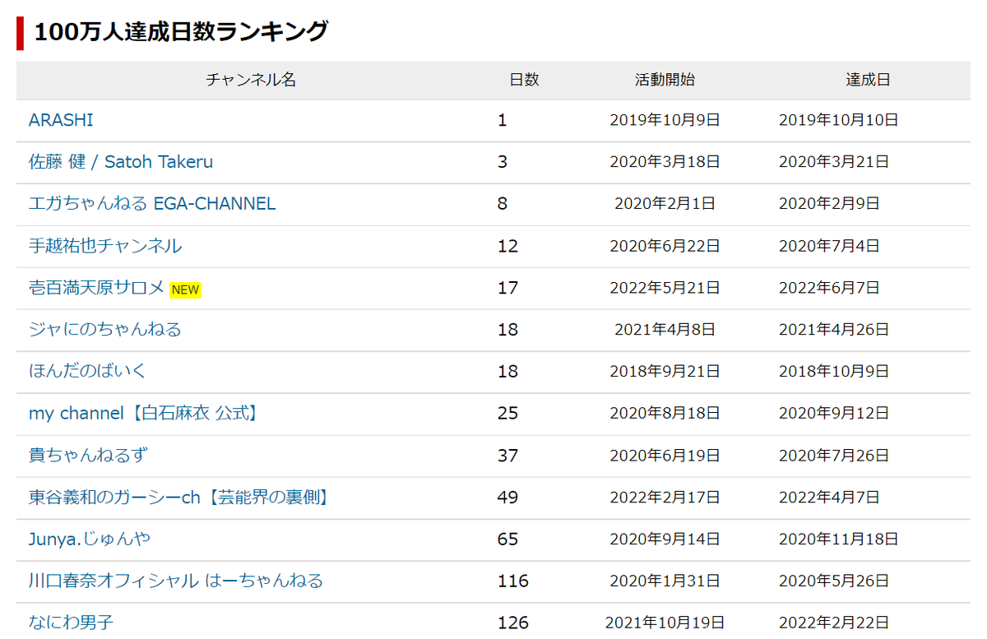Select achievement date 2018年10月9日
Screen dimensions: 987x639
[x=834, y=372]
